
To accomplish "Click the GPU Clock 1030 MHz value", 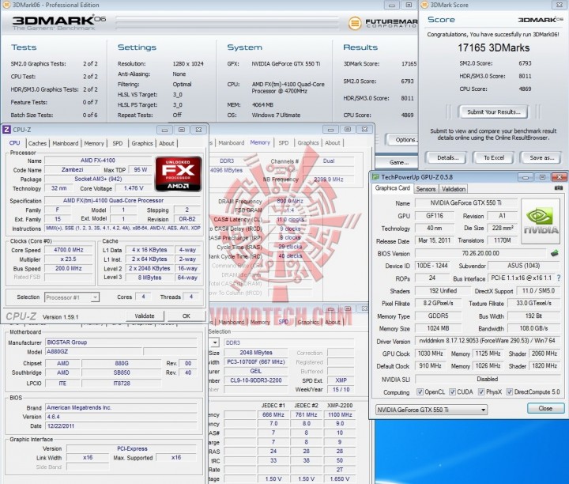I will (x=431, y=354).
